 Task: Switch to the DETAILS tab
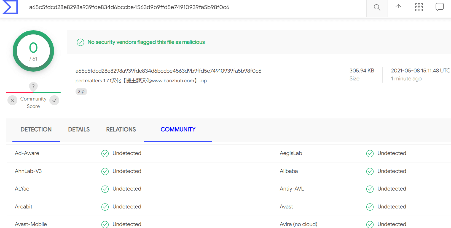click(79, 129)
